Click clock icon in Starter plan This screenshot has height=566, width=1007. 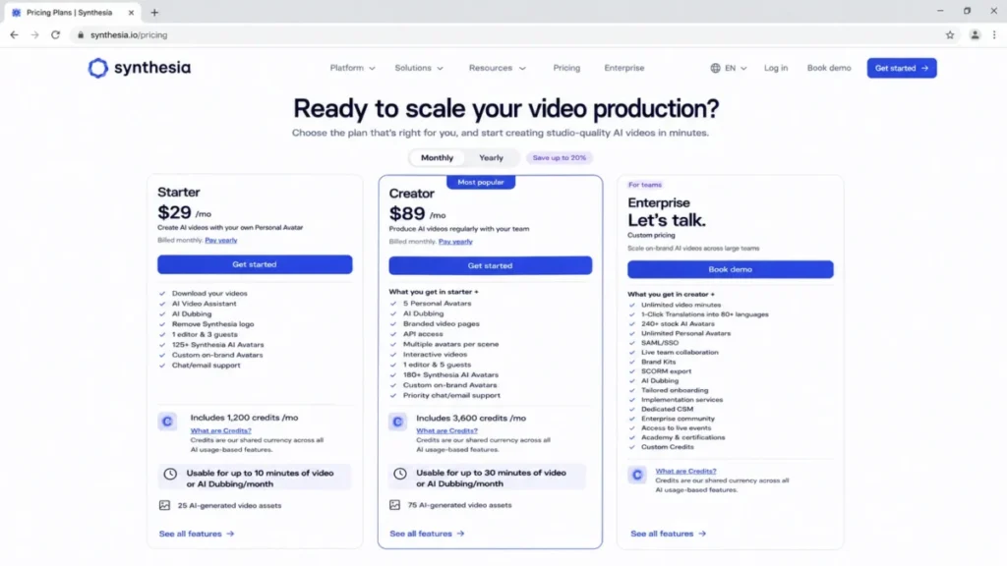click(x=170, y=474)
